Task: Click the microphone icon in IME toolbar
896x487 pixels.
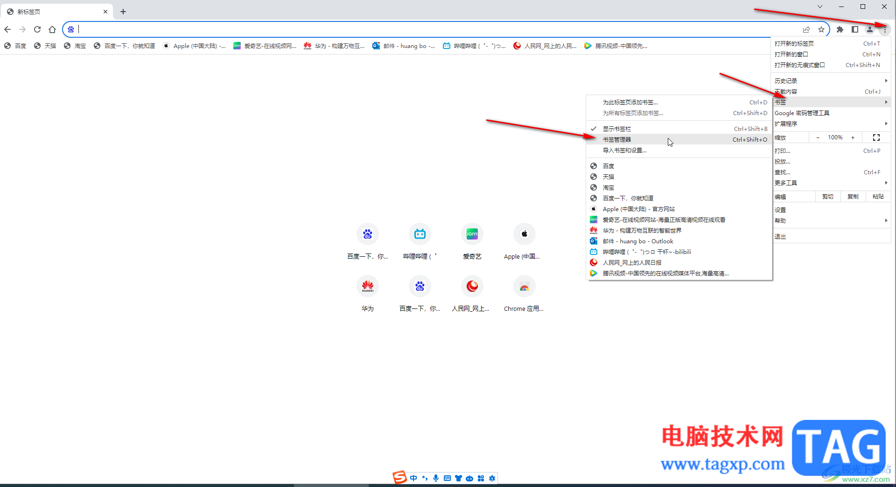Action: pyautogui.click(x=436, y=478)
